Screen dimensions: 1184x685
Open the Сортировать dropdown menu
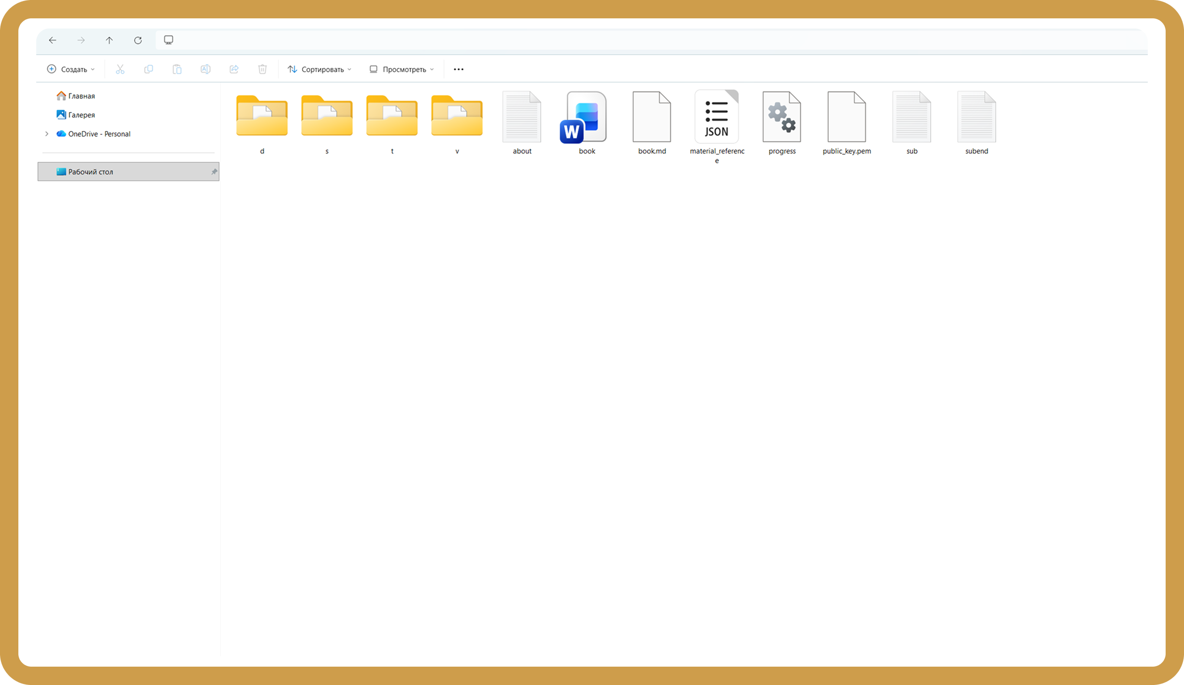pos(319,69)
